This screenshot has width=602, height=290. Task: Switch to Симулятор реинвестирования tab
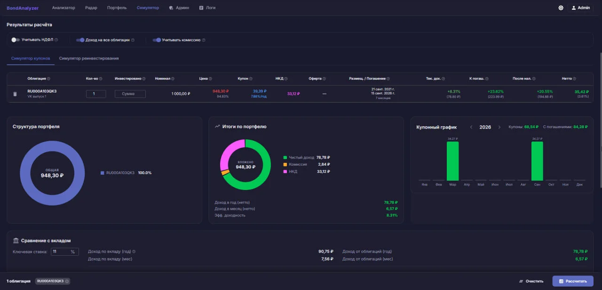89,58
